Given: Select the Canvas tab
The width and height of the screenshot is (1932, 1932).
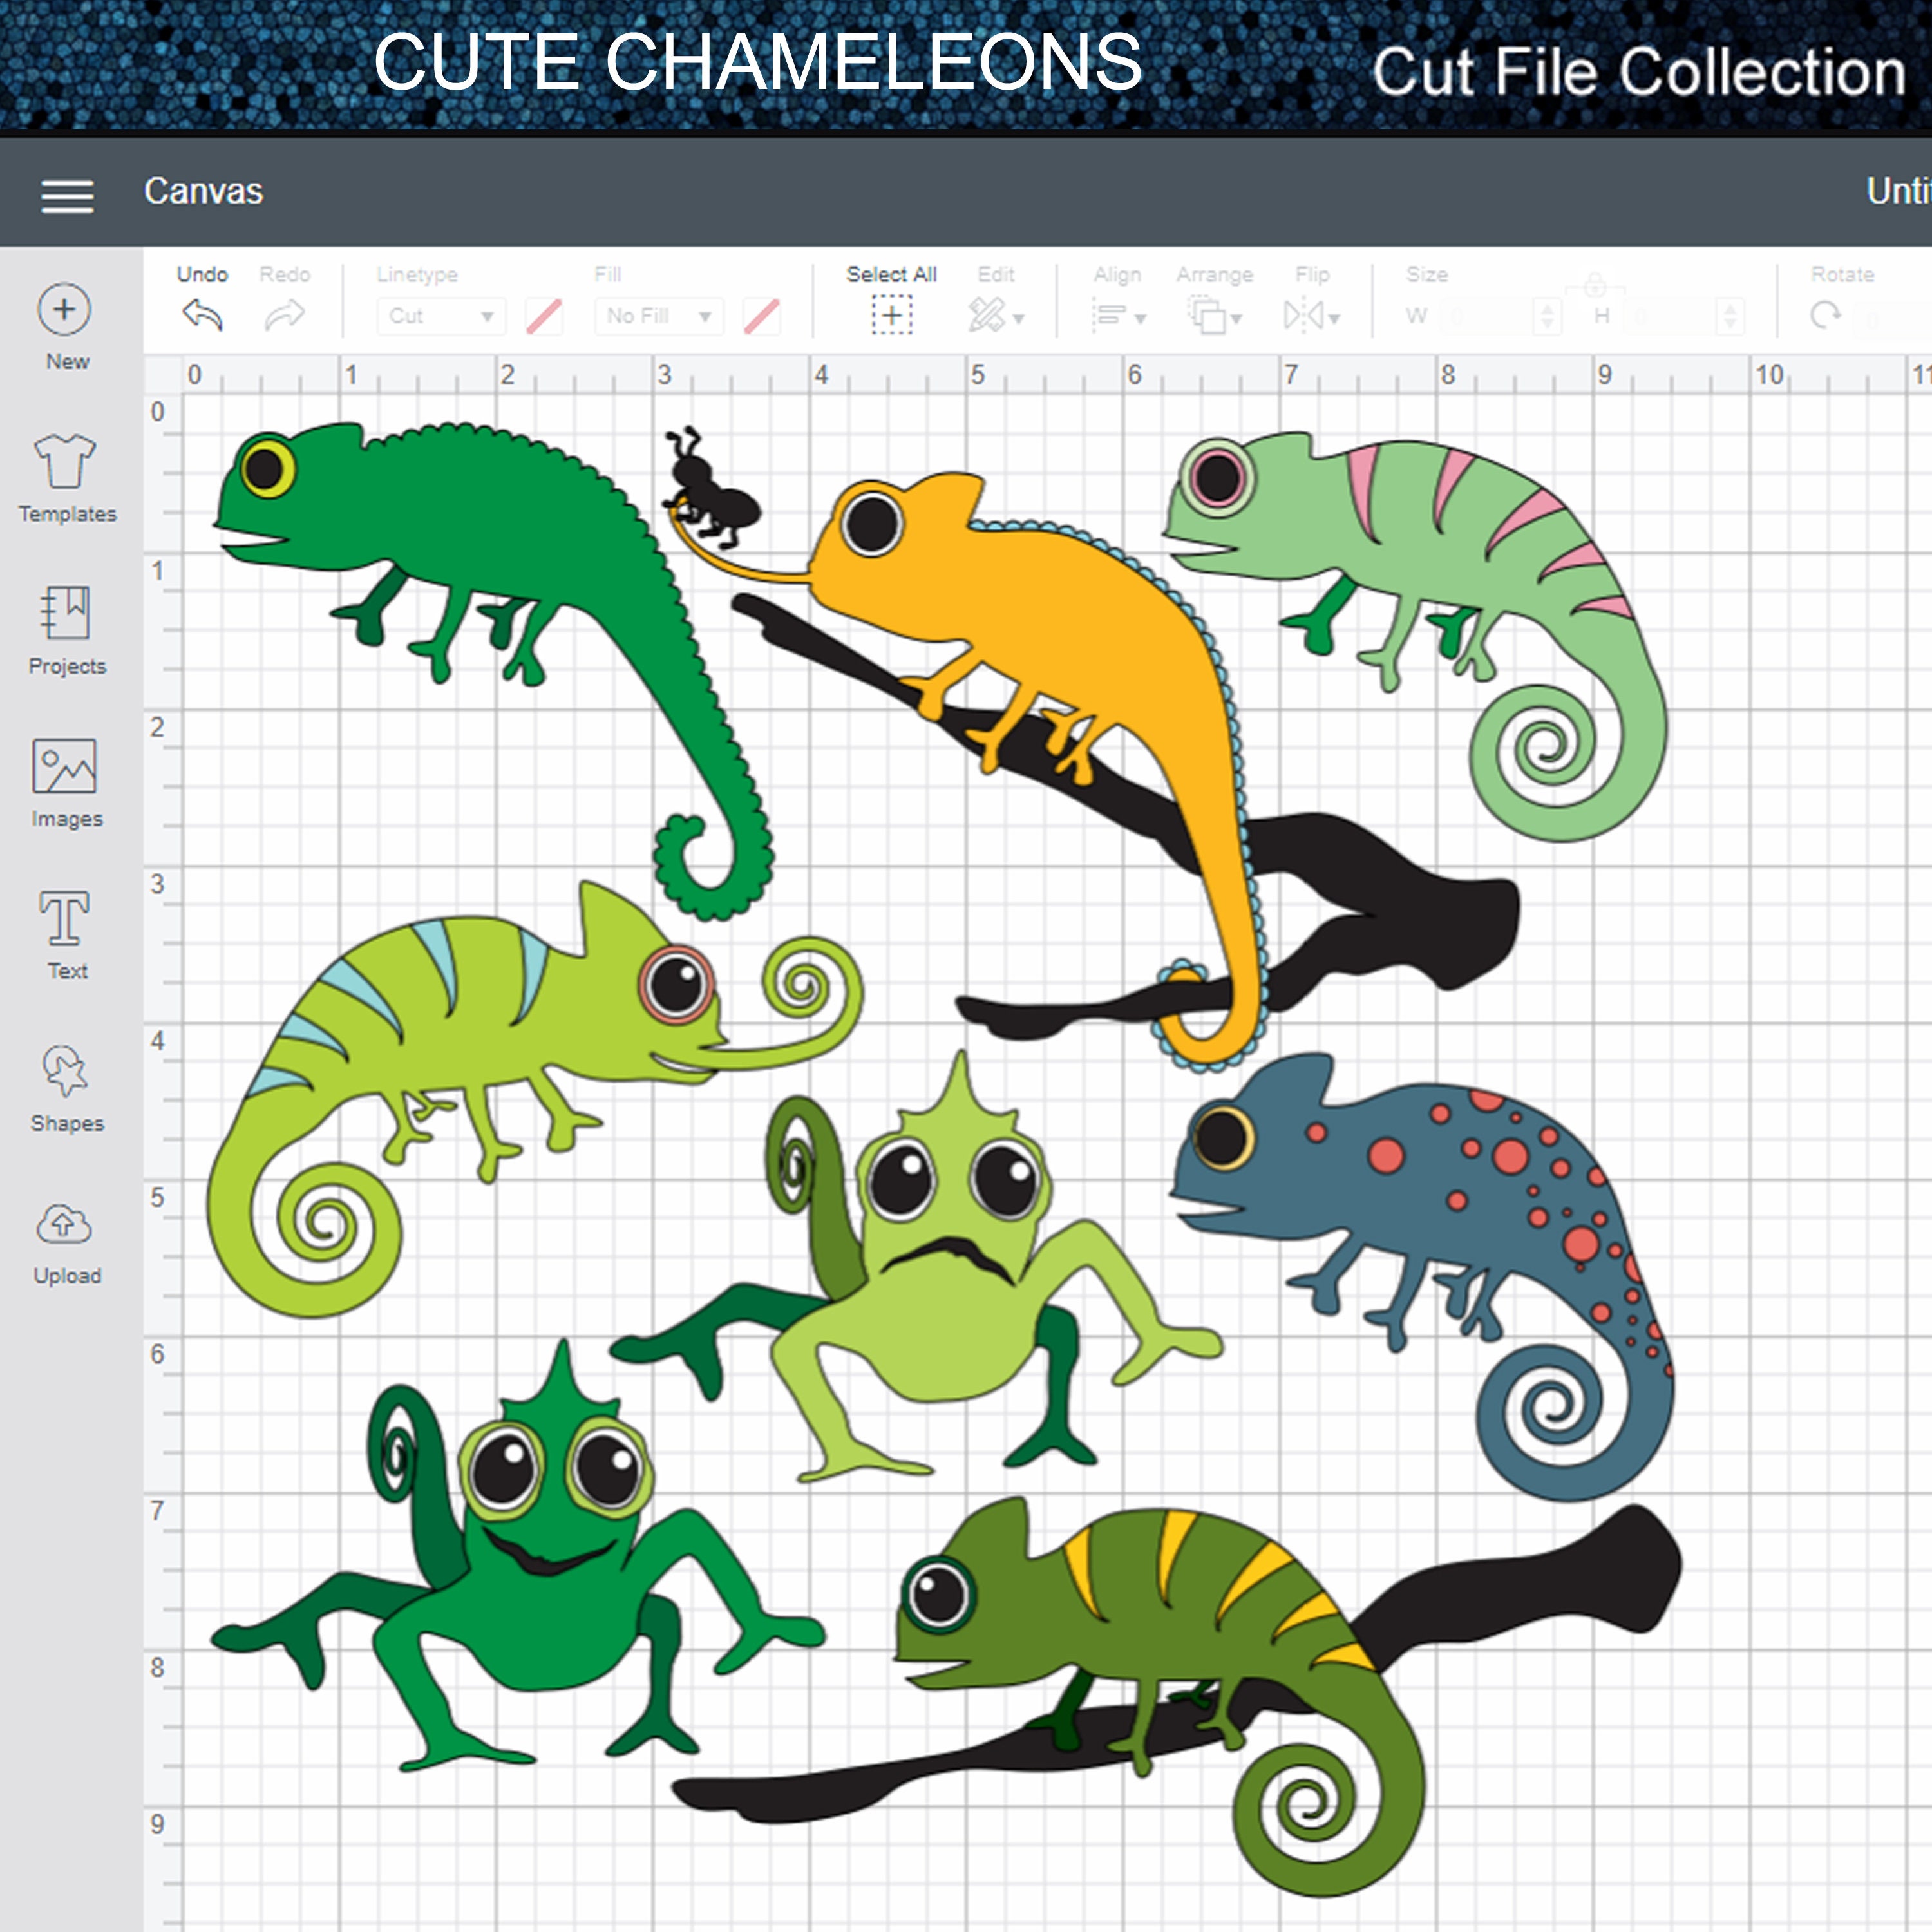Looking at the screenshot, I should (x=204, y=192).
